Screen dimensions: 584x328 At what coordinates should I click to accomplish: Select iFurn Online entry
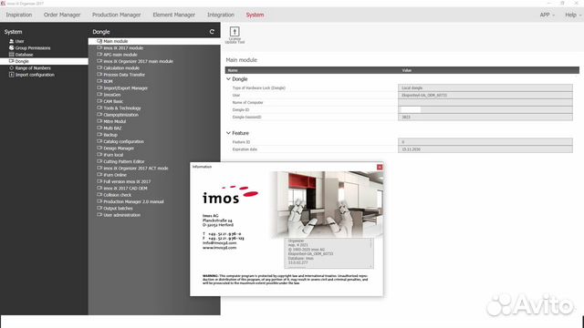point(115,175)
